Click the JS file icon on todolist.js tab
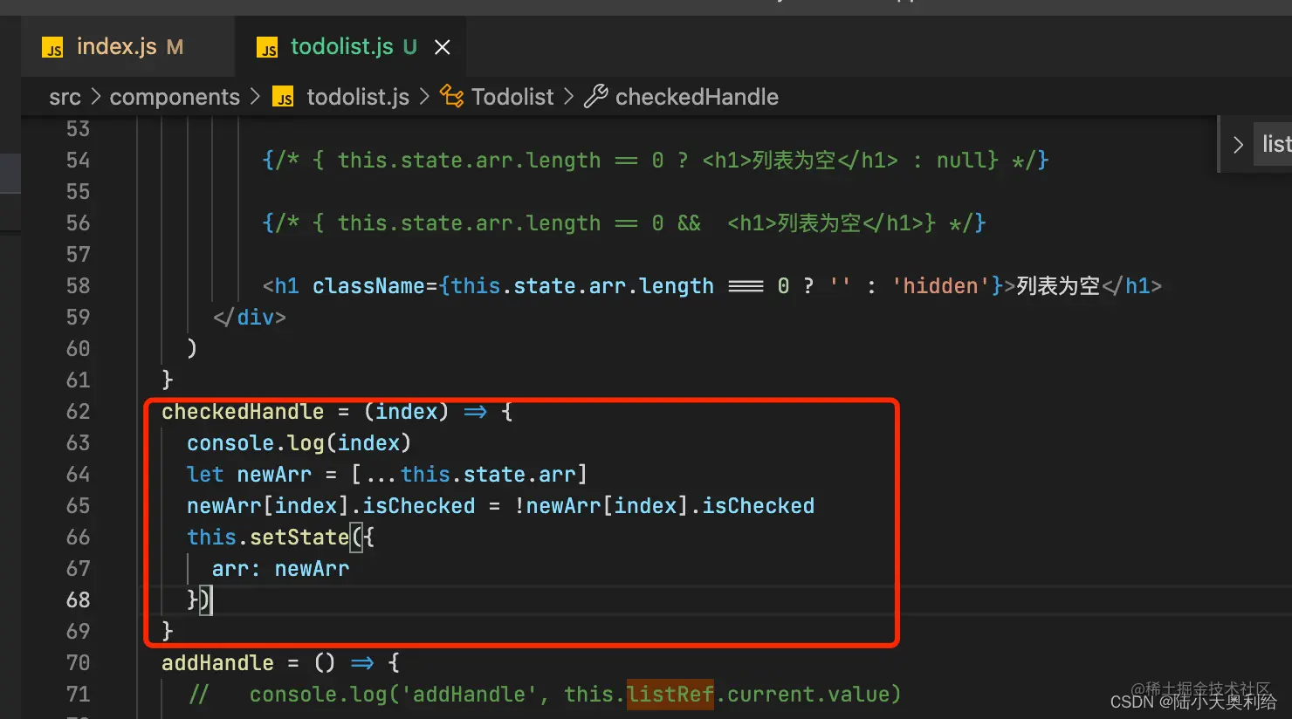Screen dimensions: 1292x719 267,48
